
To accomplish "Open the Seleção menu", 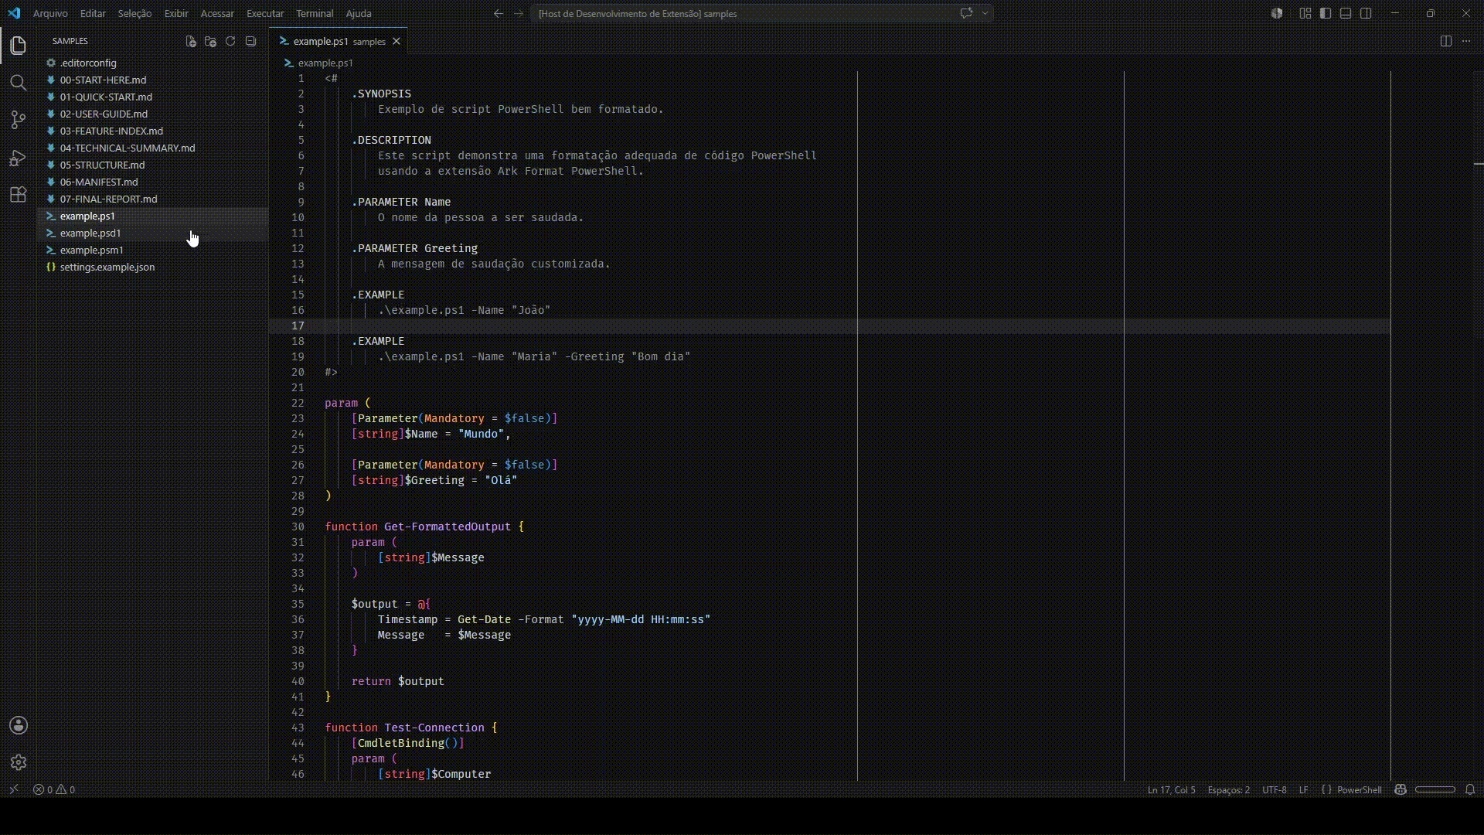I will tap(134, 13).
